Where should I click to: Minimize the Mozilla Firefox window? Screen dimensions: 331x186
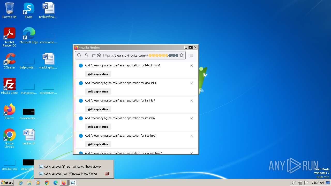pos(186,48)
